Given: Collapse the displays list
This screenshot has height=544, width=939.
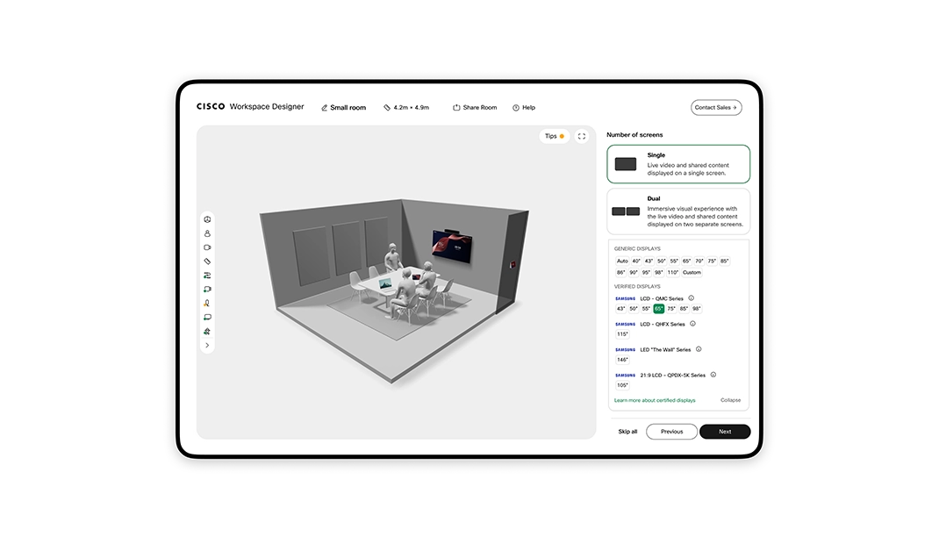Looking at the screenshot, I should [730, 400].
